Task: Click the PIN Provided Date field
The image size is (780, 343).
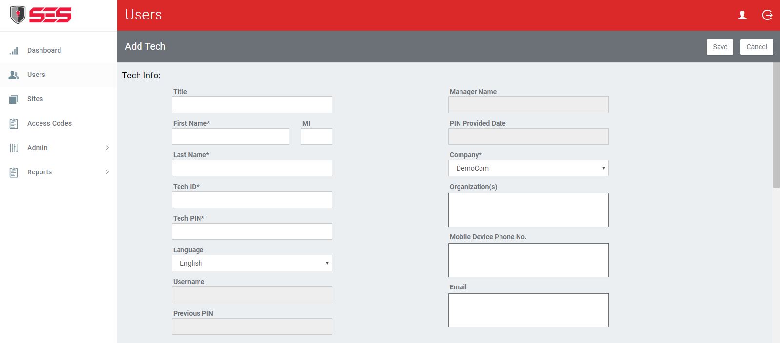Action: [528, 136]
